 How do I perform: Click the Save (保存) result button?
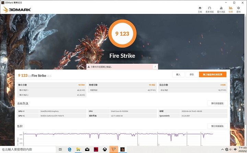coord(191,75)
